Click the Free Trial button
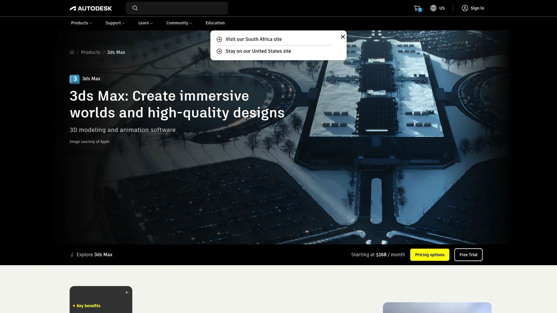 pos(468,255)
